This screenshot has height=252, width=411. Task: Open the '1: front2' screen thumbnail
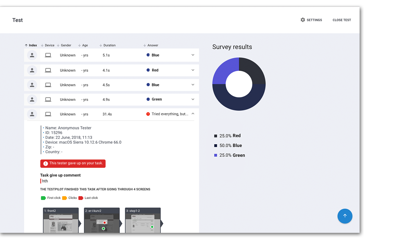click(x=61, y=221)
